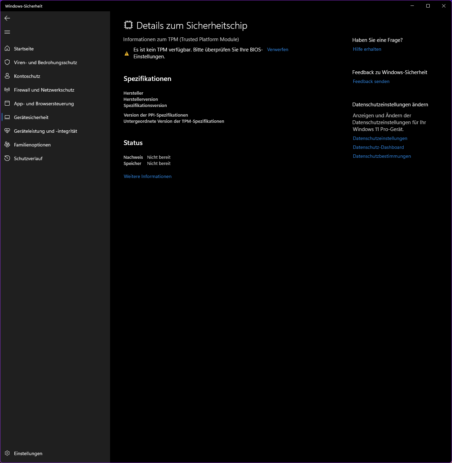The height and width of the screenshot is (463, 452).
Task: Select the Feedback zu Windows-Sicherheit heading
Action: [390, 72]
